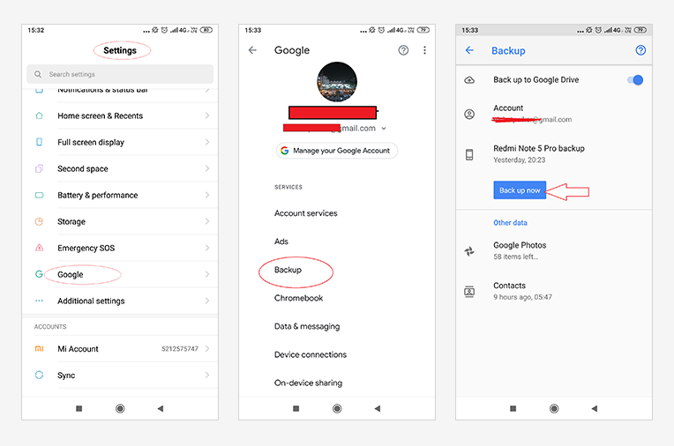
Task: Open Ads in Google services list
Action: click(281, 242)
